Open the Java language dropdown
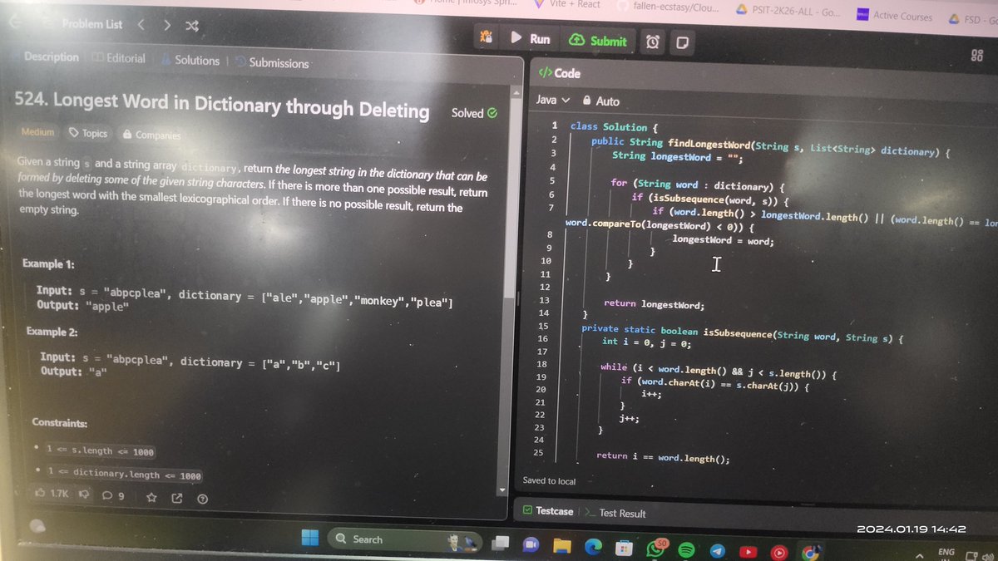The height and width of the screenshot is (561, 998). point(553,100)
